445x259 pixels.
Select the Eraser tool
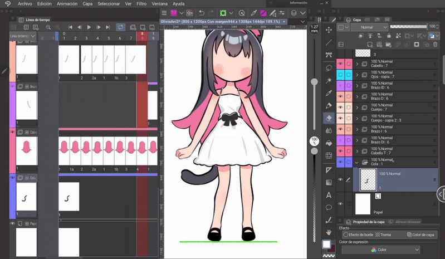point(329,118)
